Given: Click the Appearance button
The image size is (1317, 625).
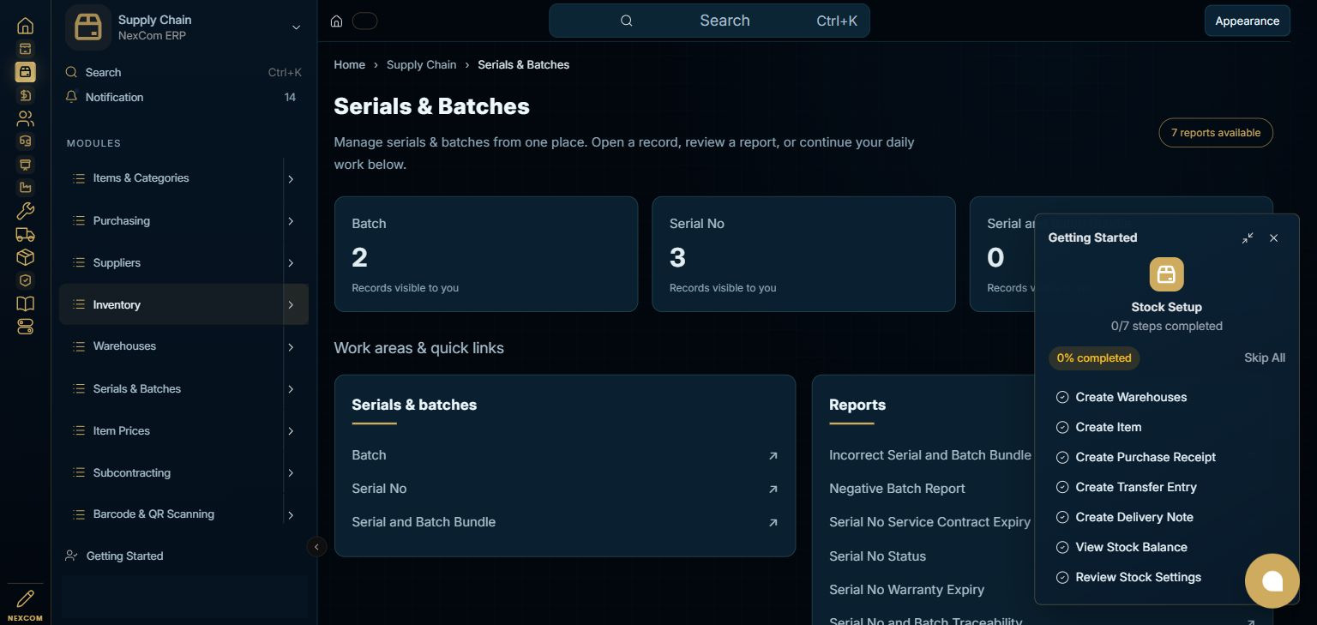Looking at the screenshot, I should click(x=1247, y=21).
